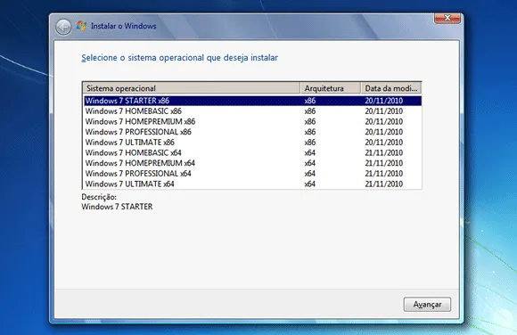Click the Avançar button
Viewport: 517px width, 335px height.
[427, 305]
